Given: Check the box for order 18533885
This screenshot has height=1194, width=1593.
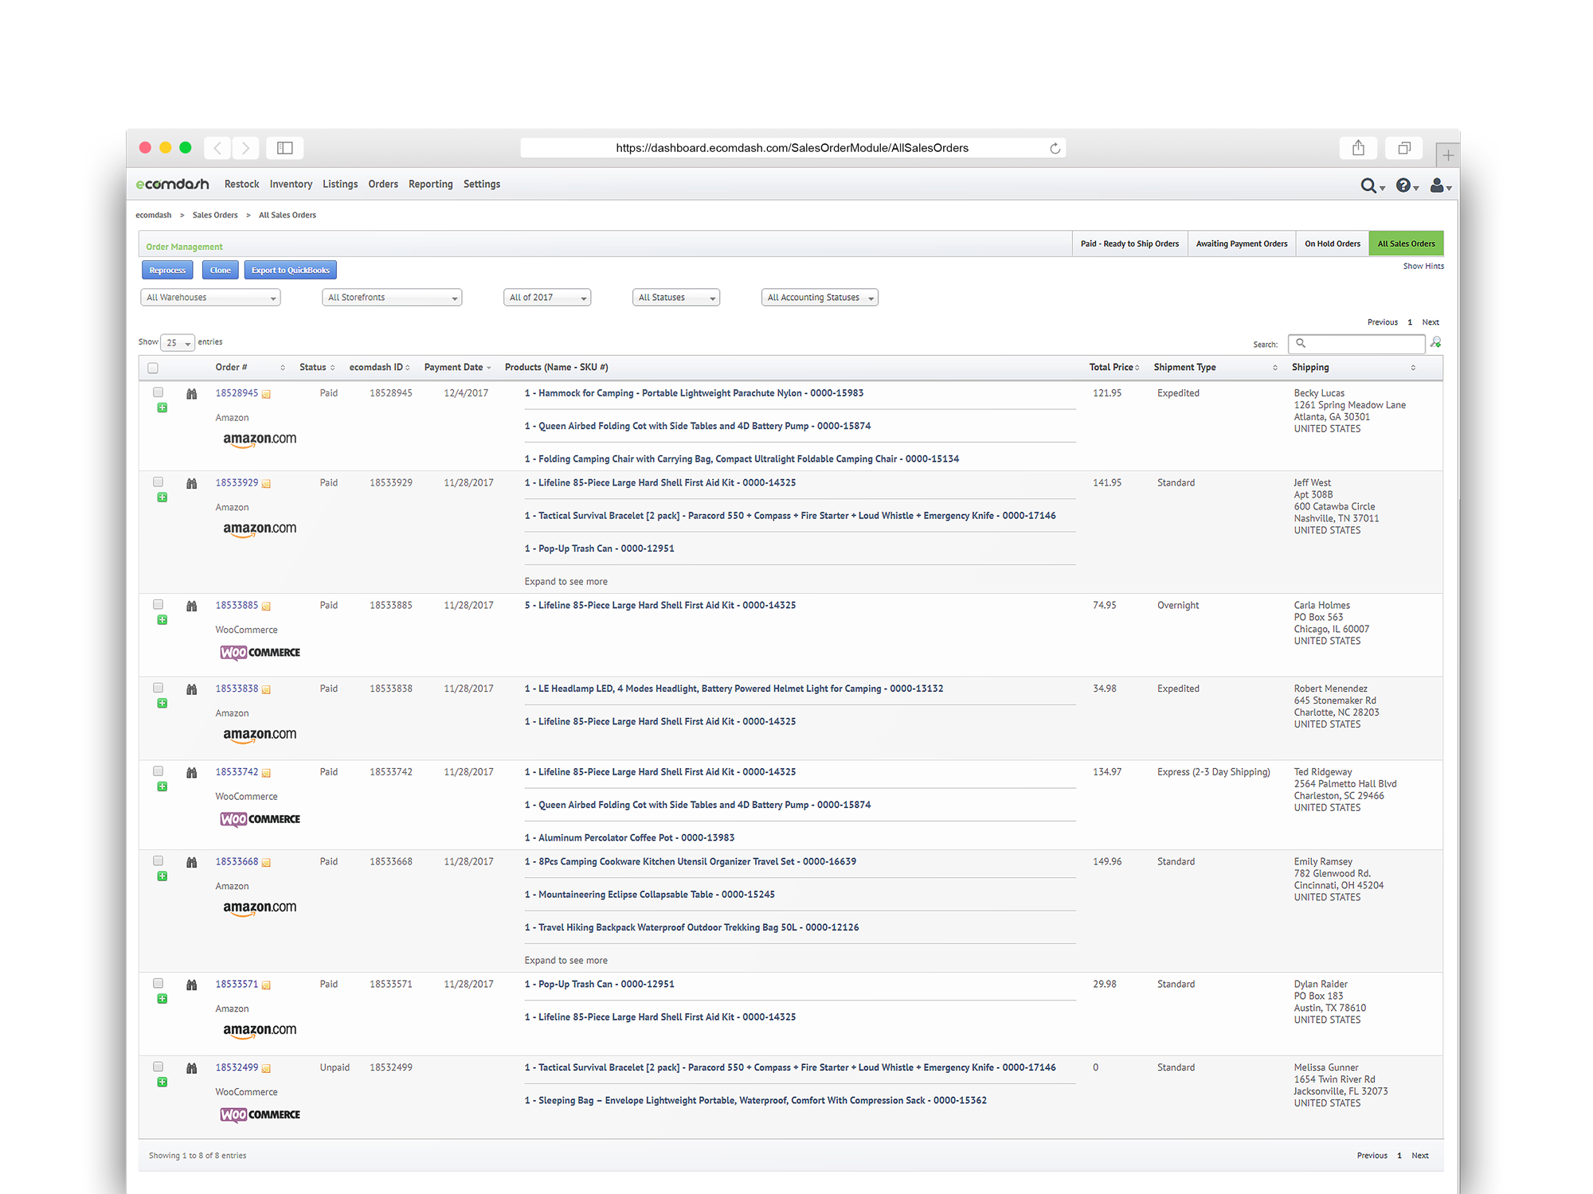Looking at the screenshot, I should tap(158, 605).
